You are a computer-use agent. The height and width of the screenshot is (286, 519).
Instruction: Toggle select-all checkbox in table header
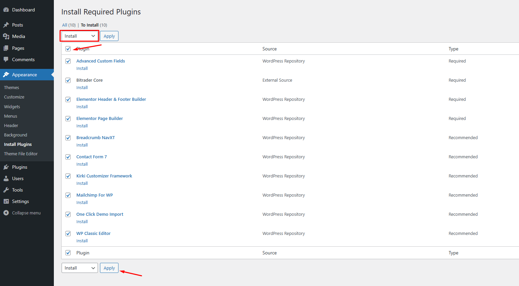point(68,49)
